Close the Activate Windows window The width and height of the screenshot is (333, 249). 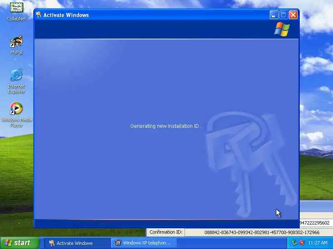293,15
